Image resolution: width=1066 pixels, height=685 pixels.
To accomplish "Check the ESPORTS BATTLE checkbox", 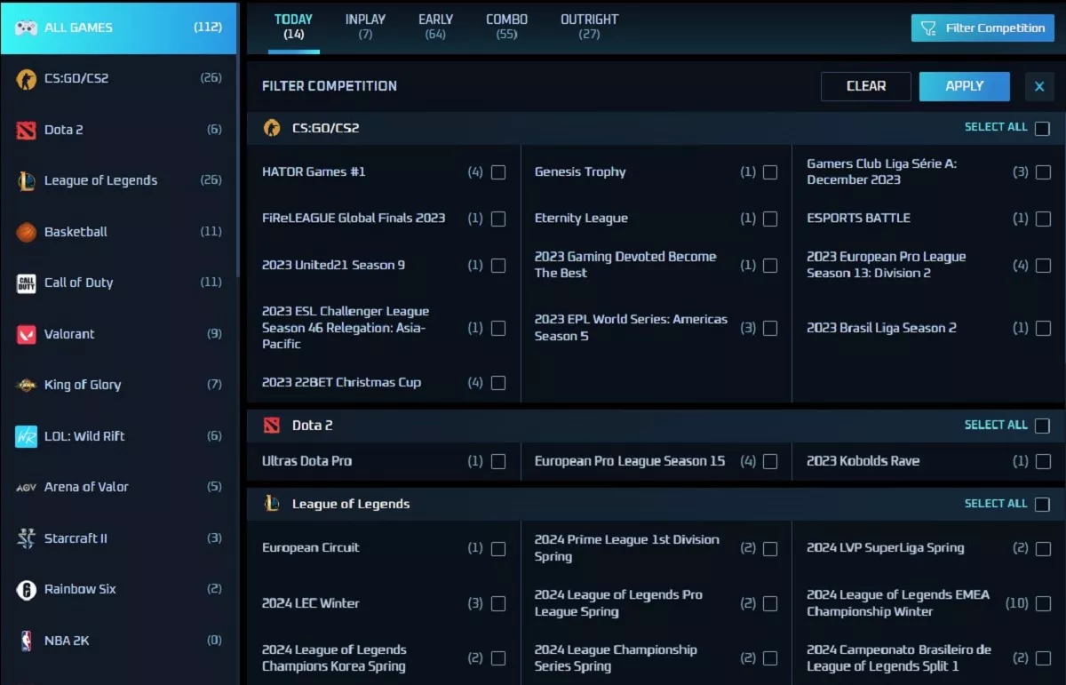I will click(1043, 219).
